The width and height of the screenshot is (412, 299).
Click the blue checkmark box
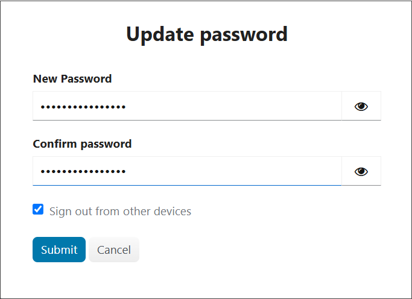[x=38, y=209]
